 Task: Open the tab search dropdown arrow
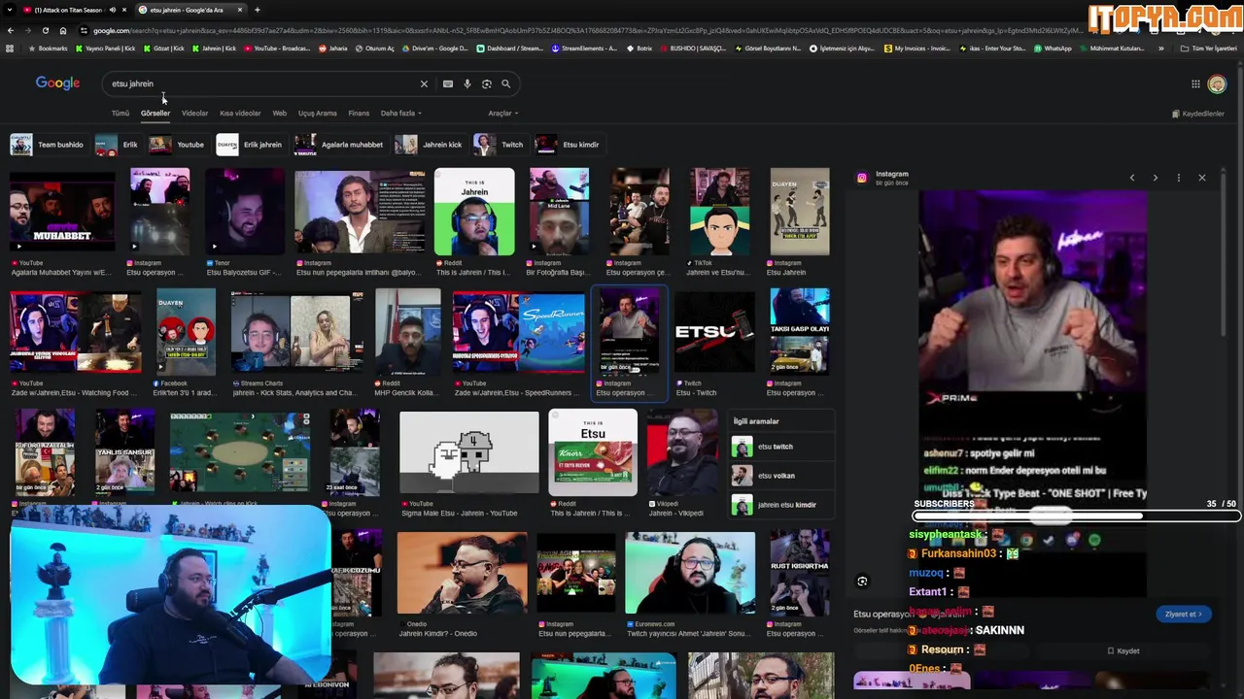pyautogui.click(x=10, y=10)
